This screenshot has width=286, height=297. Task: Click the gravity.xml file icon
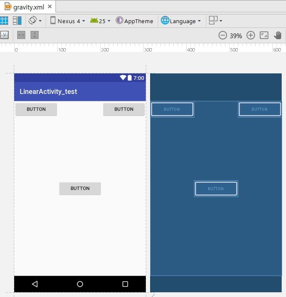pos(8,6)
